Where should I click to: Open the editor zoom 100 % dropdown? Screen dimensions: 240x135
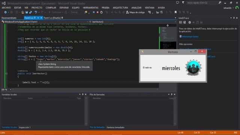pos(10,90)
